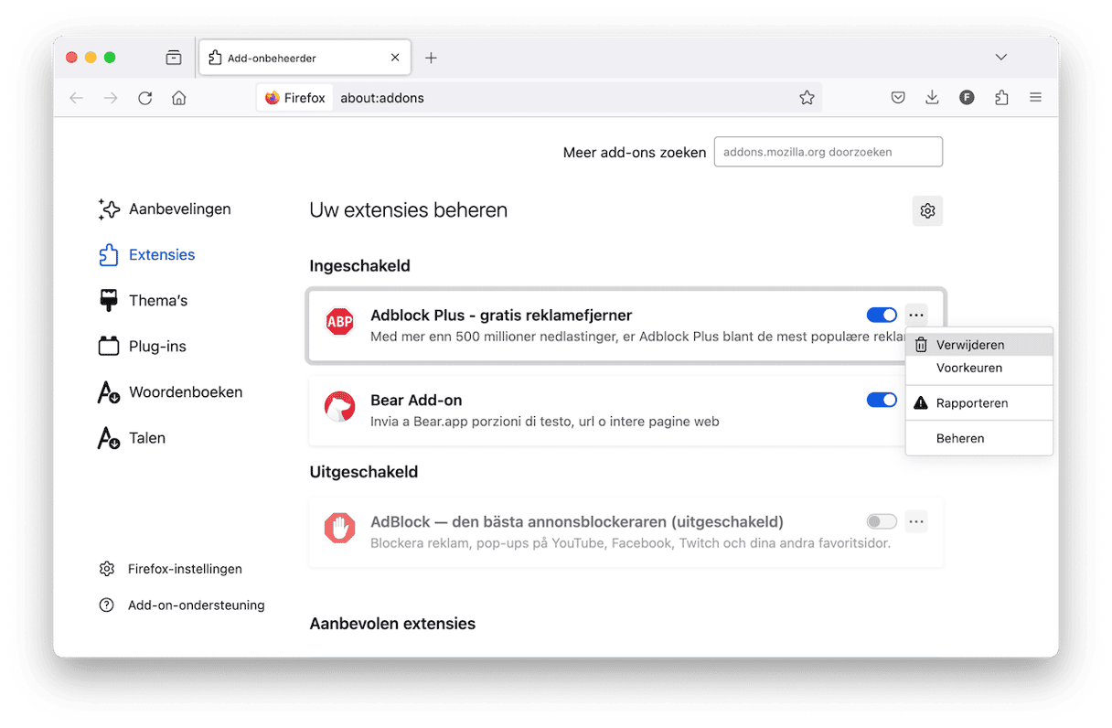
Task: Click the Uitgeschakeld section heading
Action: (364, 472)
